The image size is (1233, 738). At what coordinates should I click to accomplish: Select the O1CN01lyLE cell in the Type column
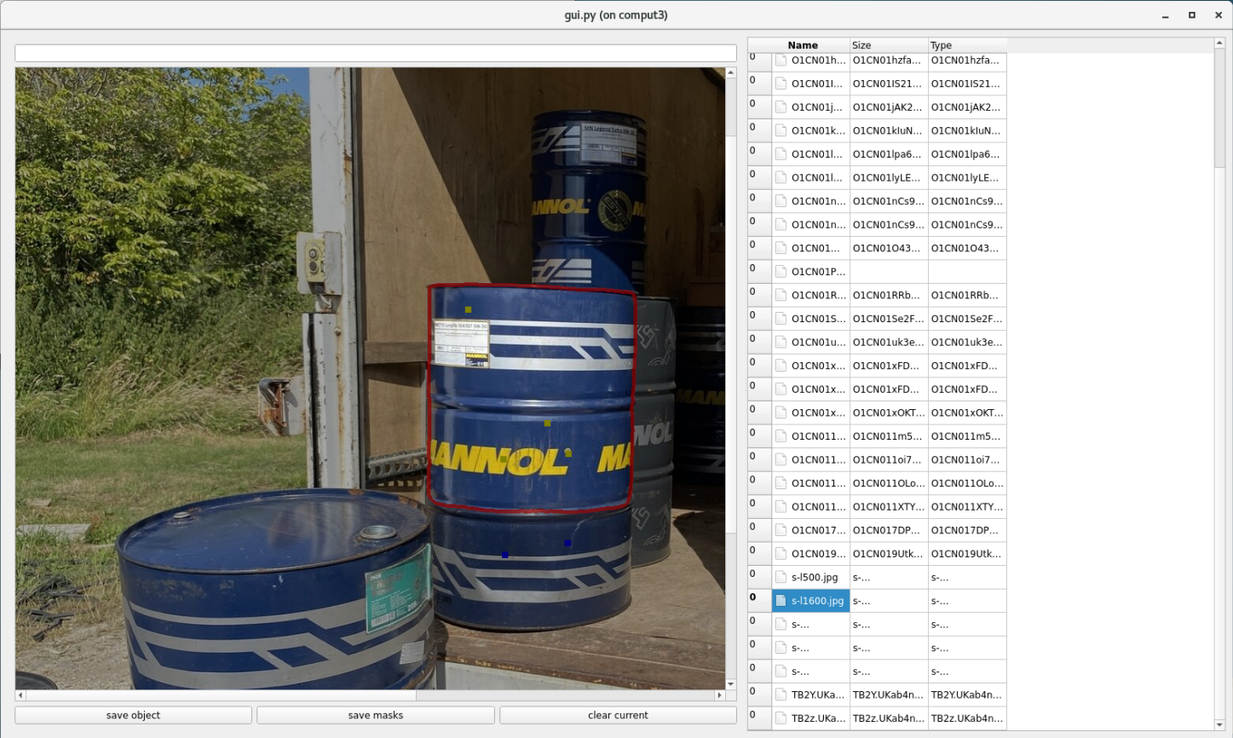967,178
